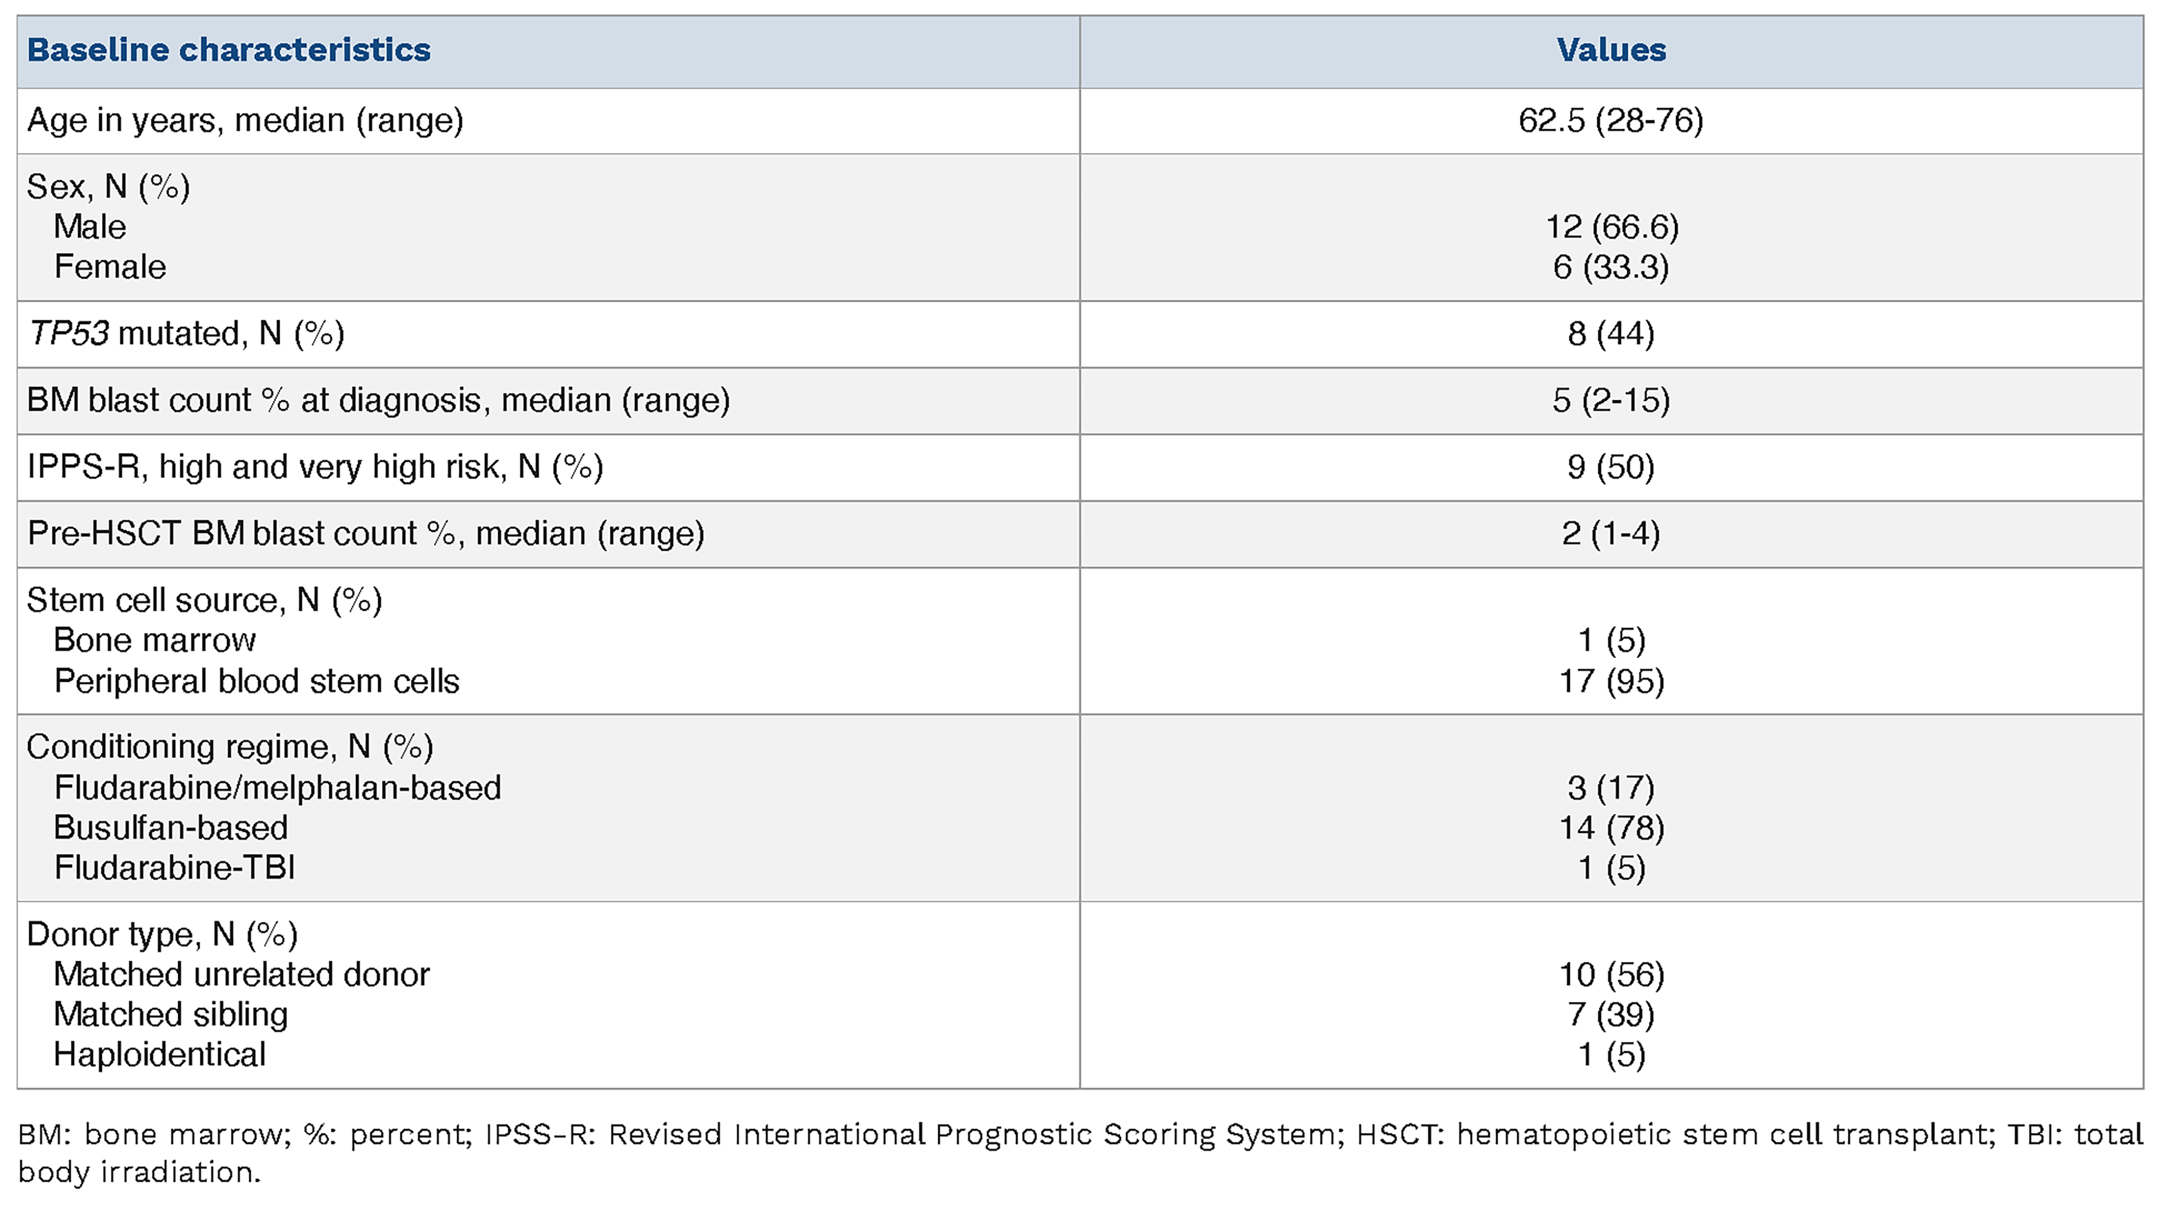Click the "Baseline characteristics" column header
Screen dimensions: 2157x1211
229,50
